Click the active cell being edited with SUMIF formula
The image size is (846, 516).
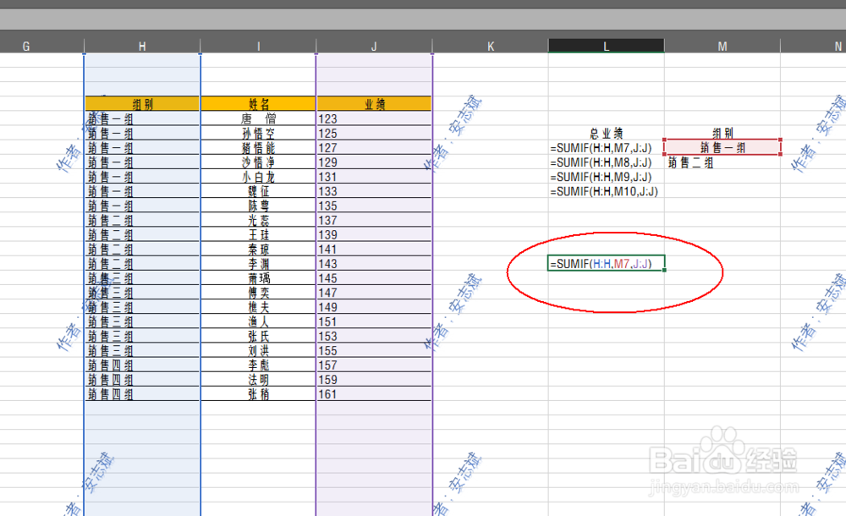point(606,263)
